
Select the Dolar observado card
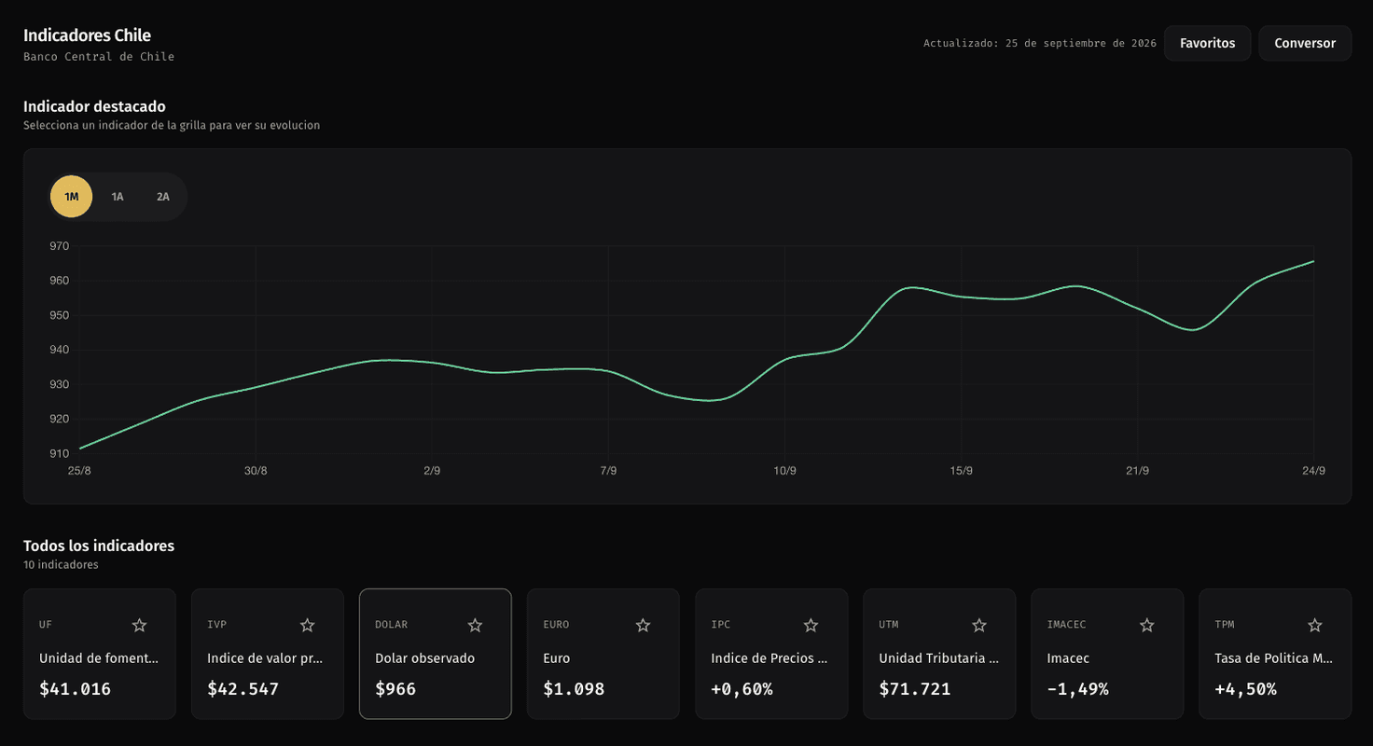(436, 654)
